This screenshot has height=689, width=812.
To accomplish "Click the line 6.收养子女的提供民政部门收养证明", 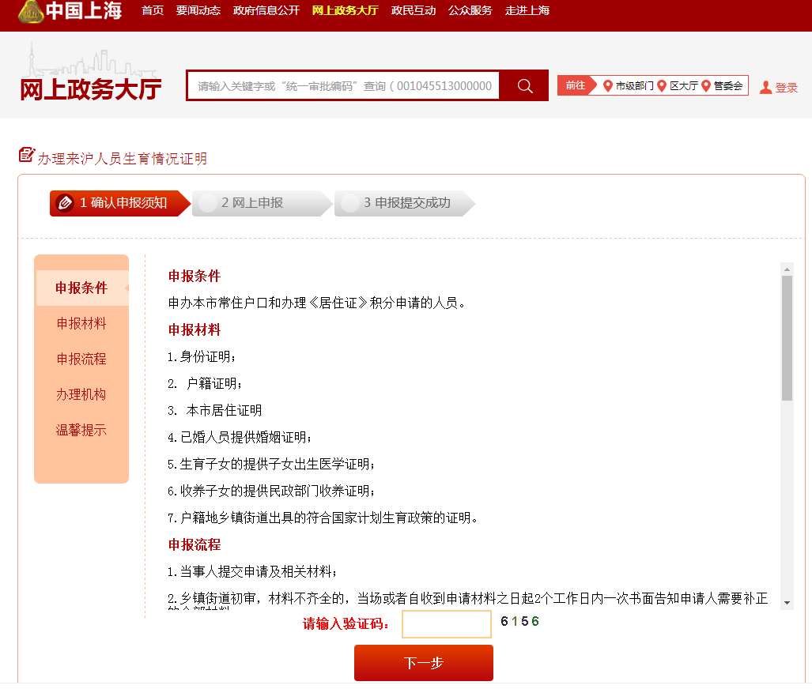I will click(x=271, y=491).
